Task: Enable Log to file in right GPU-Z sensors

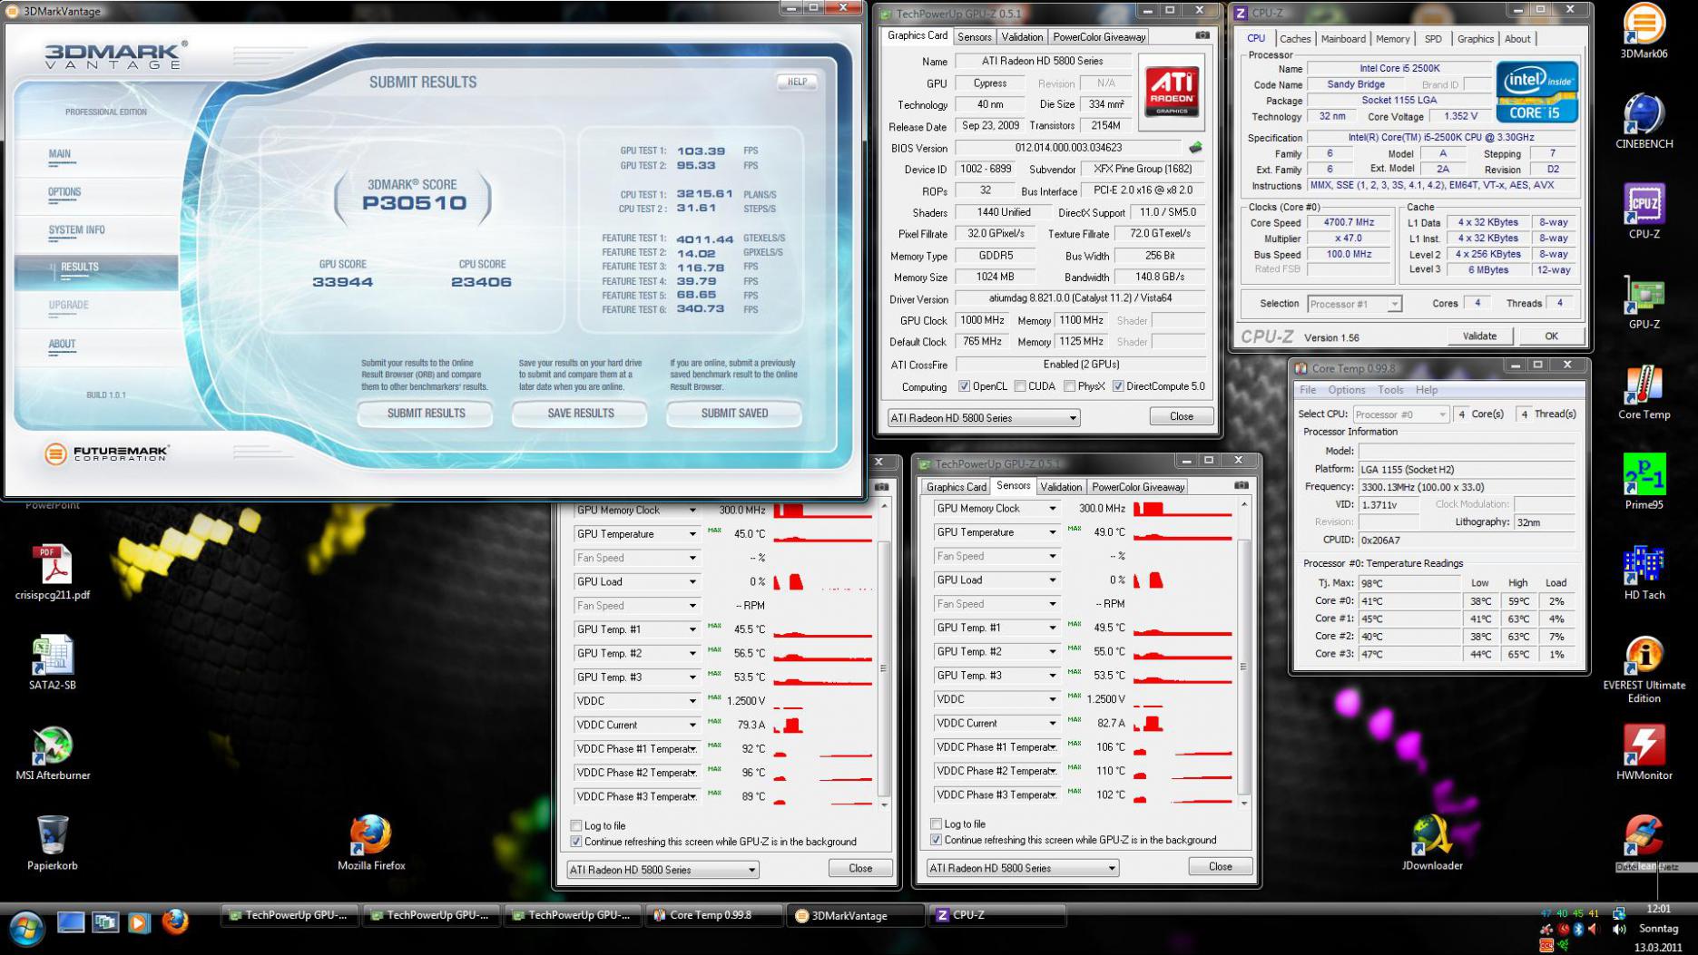Action: pyautogui.click(x=936, y=823)
